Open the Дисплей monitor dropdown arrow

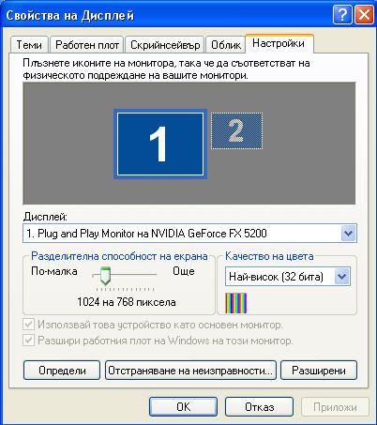tap(348, 234)
